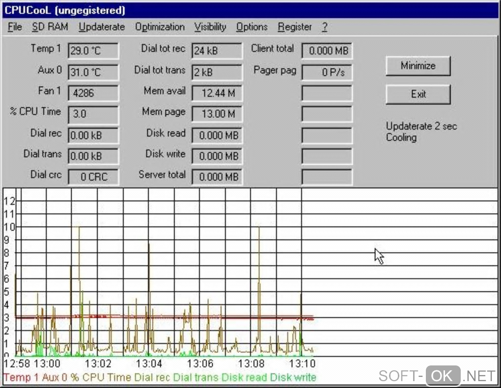Click the Mem avail label

click(165, 91)
